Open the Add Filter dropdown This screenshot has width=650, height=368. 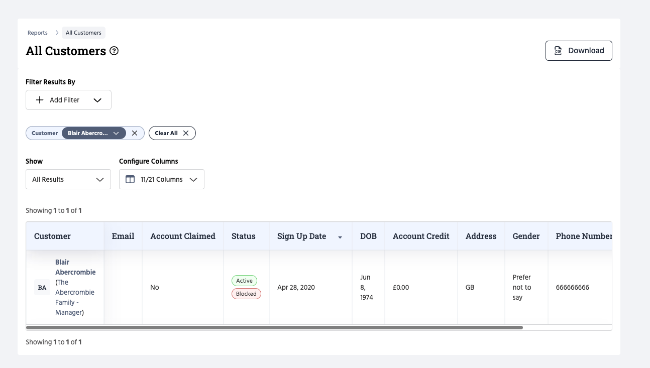[x=68, y=100]
